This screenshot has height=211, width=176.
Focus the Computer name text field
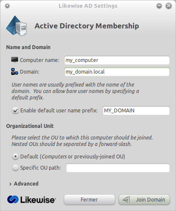pos(117,60)
